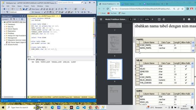Open Visual Studio Code from taskbar

[84, 107]
